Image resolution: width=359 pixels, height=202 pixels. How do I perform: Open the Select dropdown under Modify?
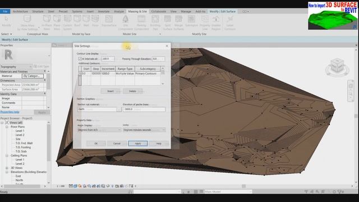click(6, 34)
